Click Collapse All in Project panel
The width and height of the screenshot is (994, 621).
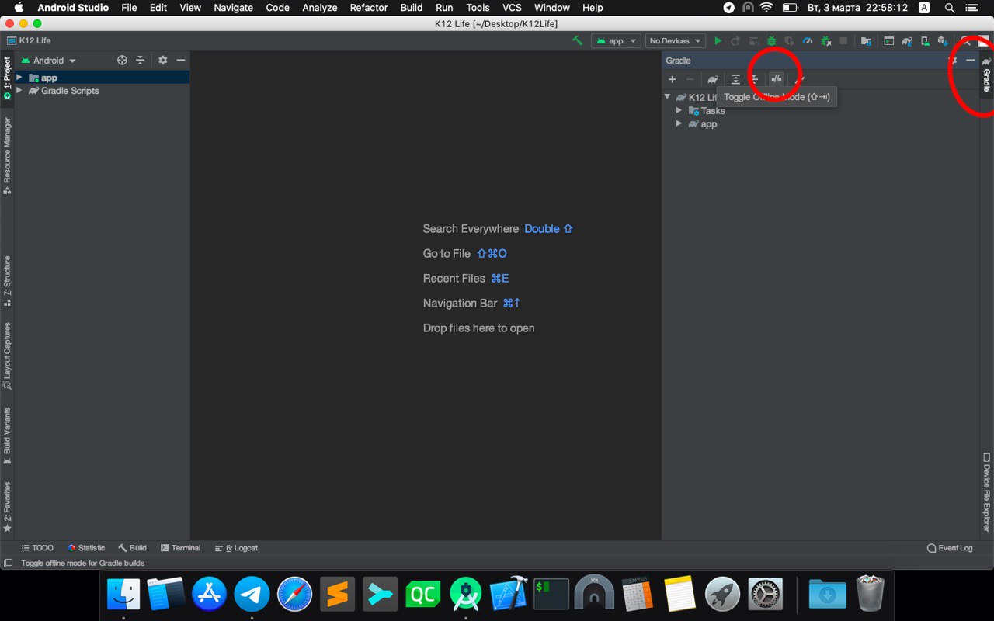click(x=141, y=60)
